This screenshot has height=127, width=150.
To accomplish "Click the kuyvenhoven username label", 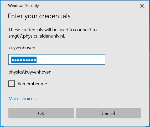I will [22, 48].
